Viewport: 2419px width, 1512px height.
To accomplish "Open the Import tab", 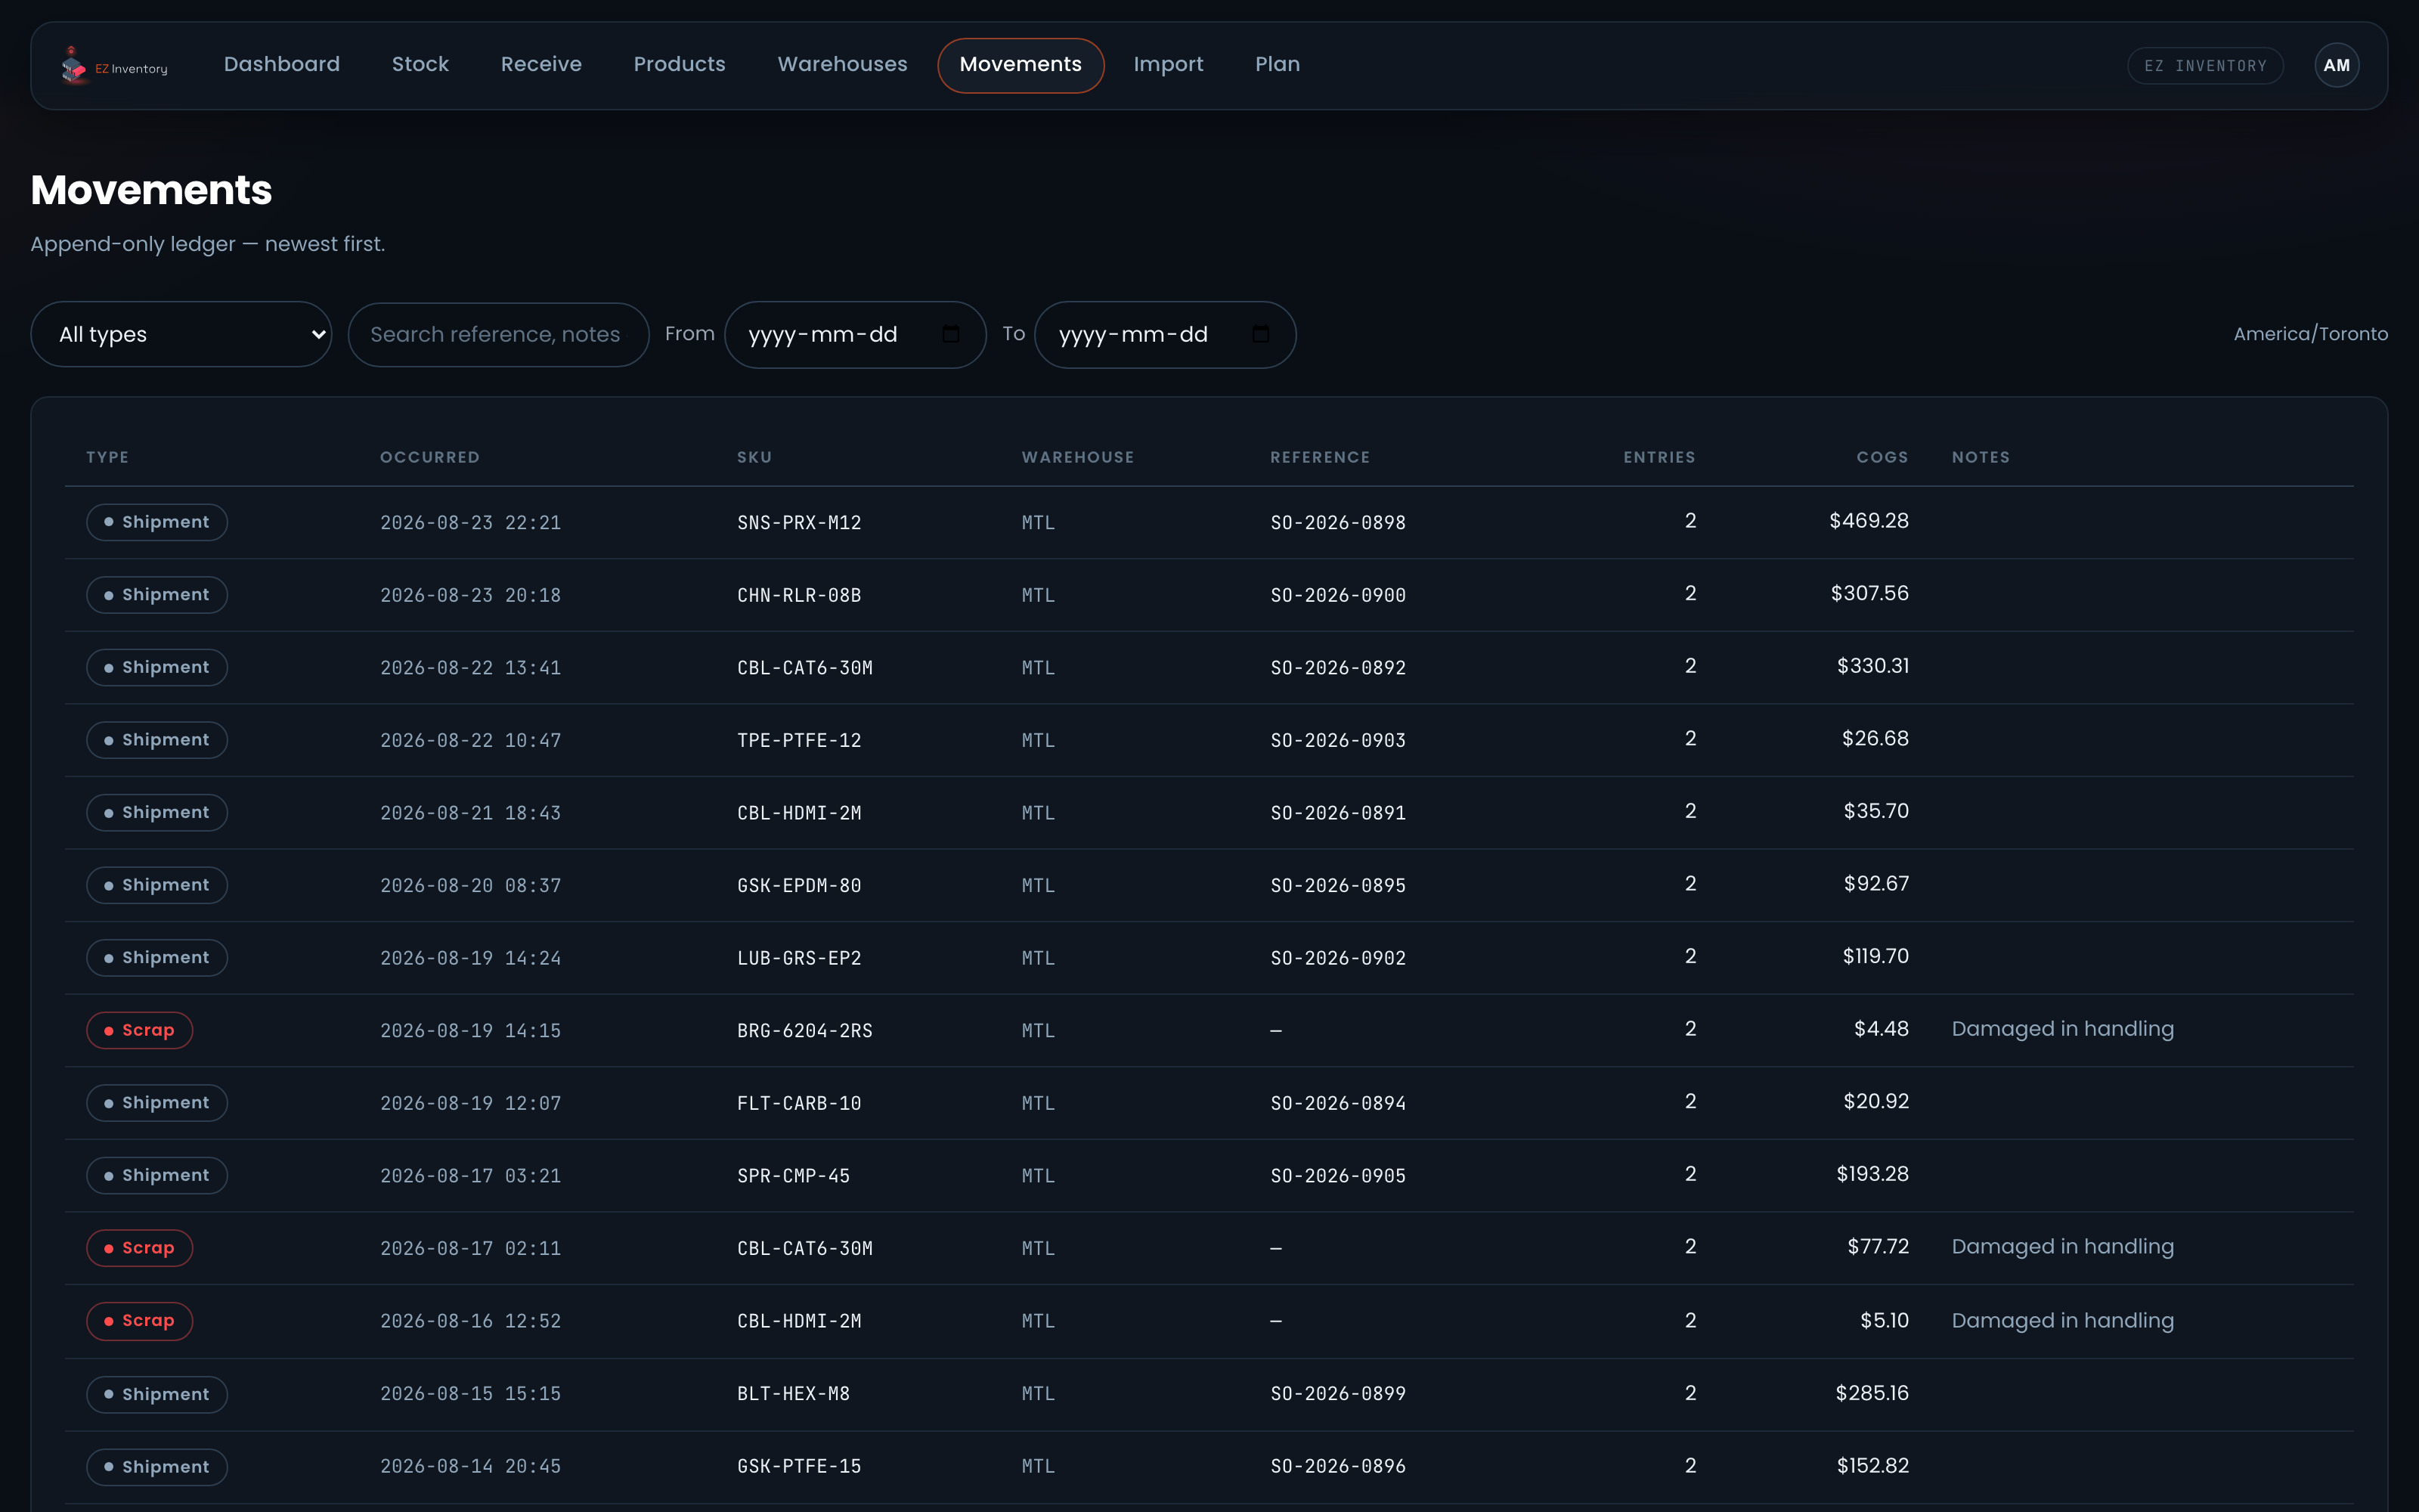I will pos(1169,65).
